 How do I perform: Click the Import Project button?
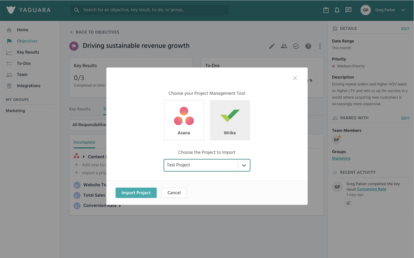pos(136,193)
